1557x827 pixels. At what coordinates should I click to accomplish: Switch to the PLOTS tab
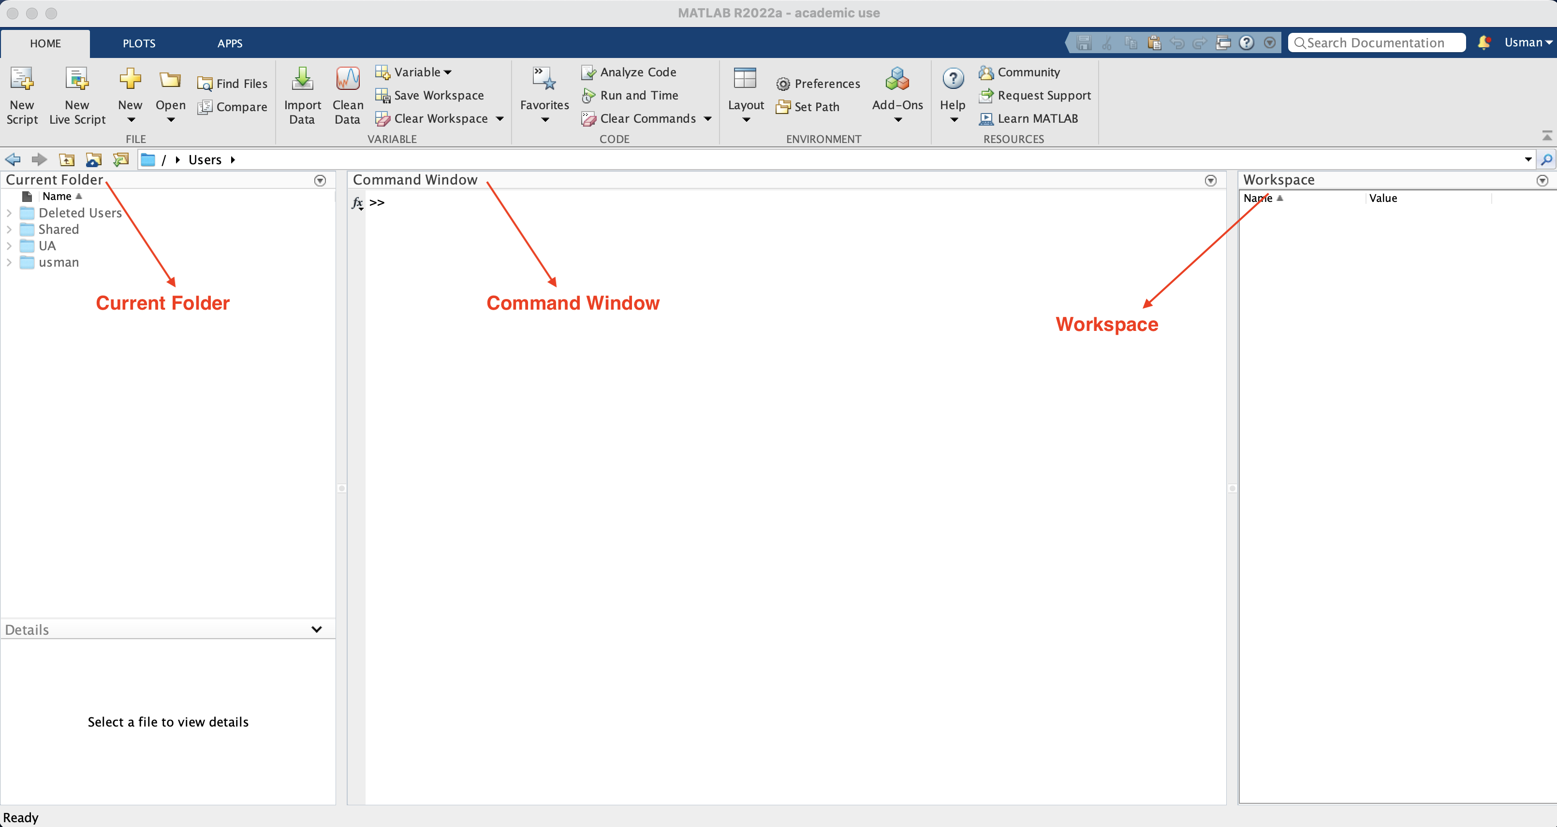coord(139,43)
